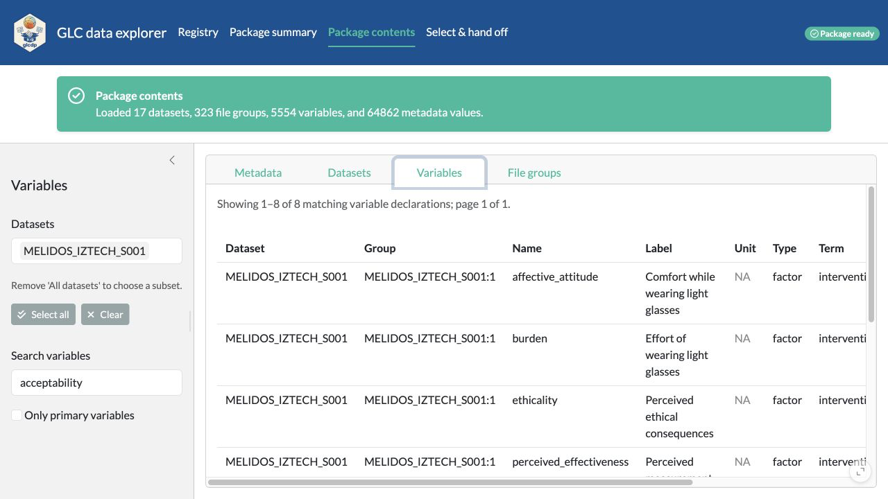Viewport: 888px width, 499px height.
Task: Click the ethicality variable name
Action: (x=535, y=400)
